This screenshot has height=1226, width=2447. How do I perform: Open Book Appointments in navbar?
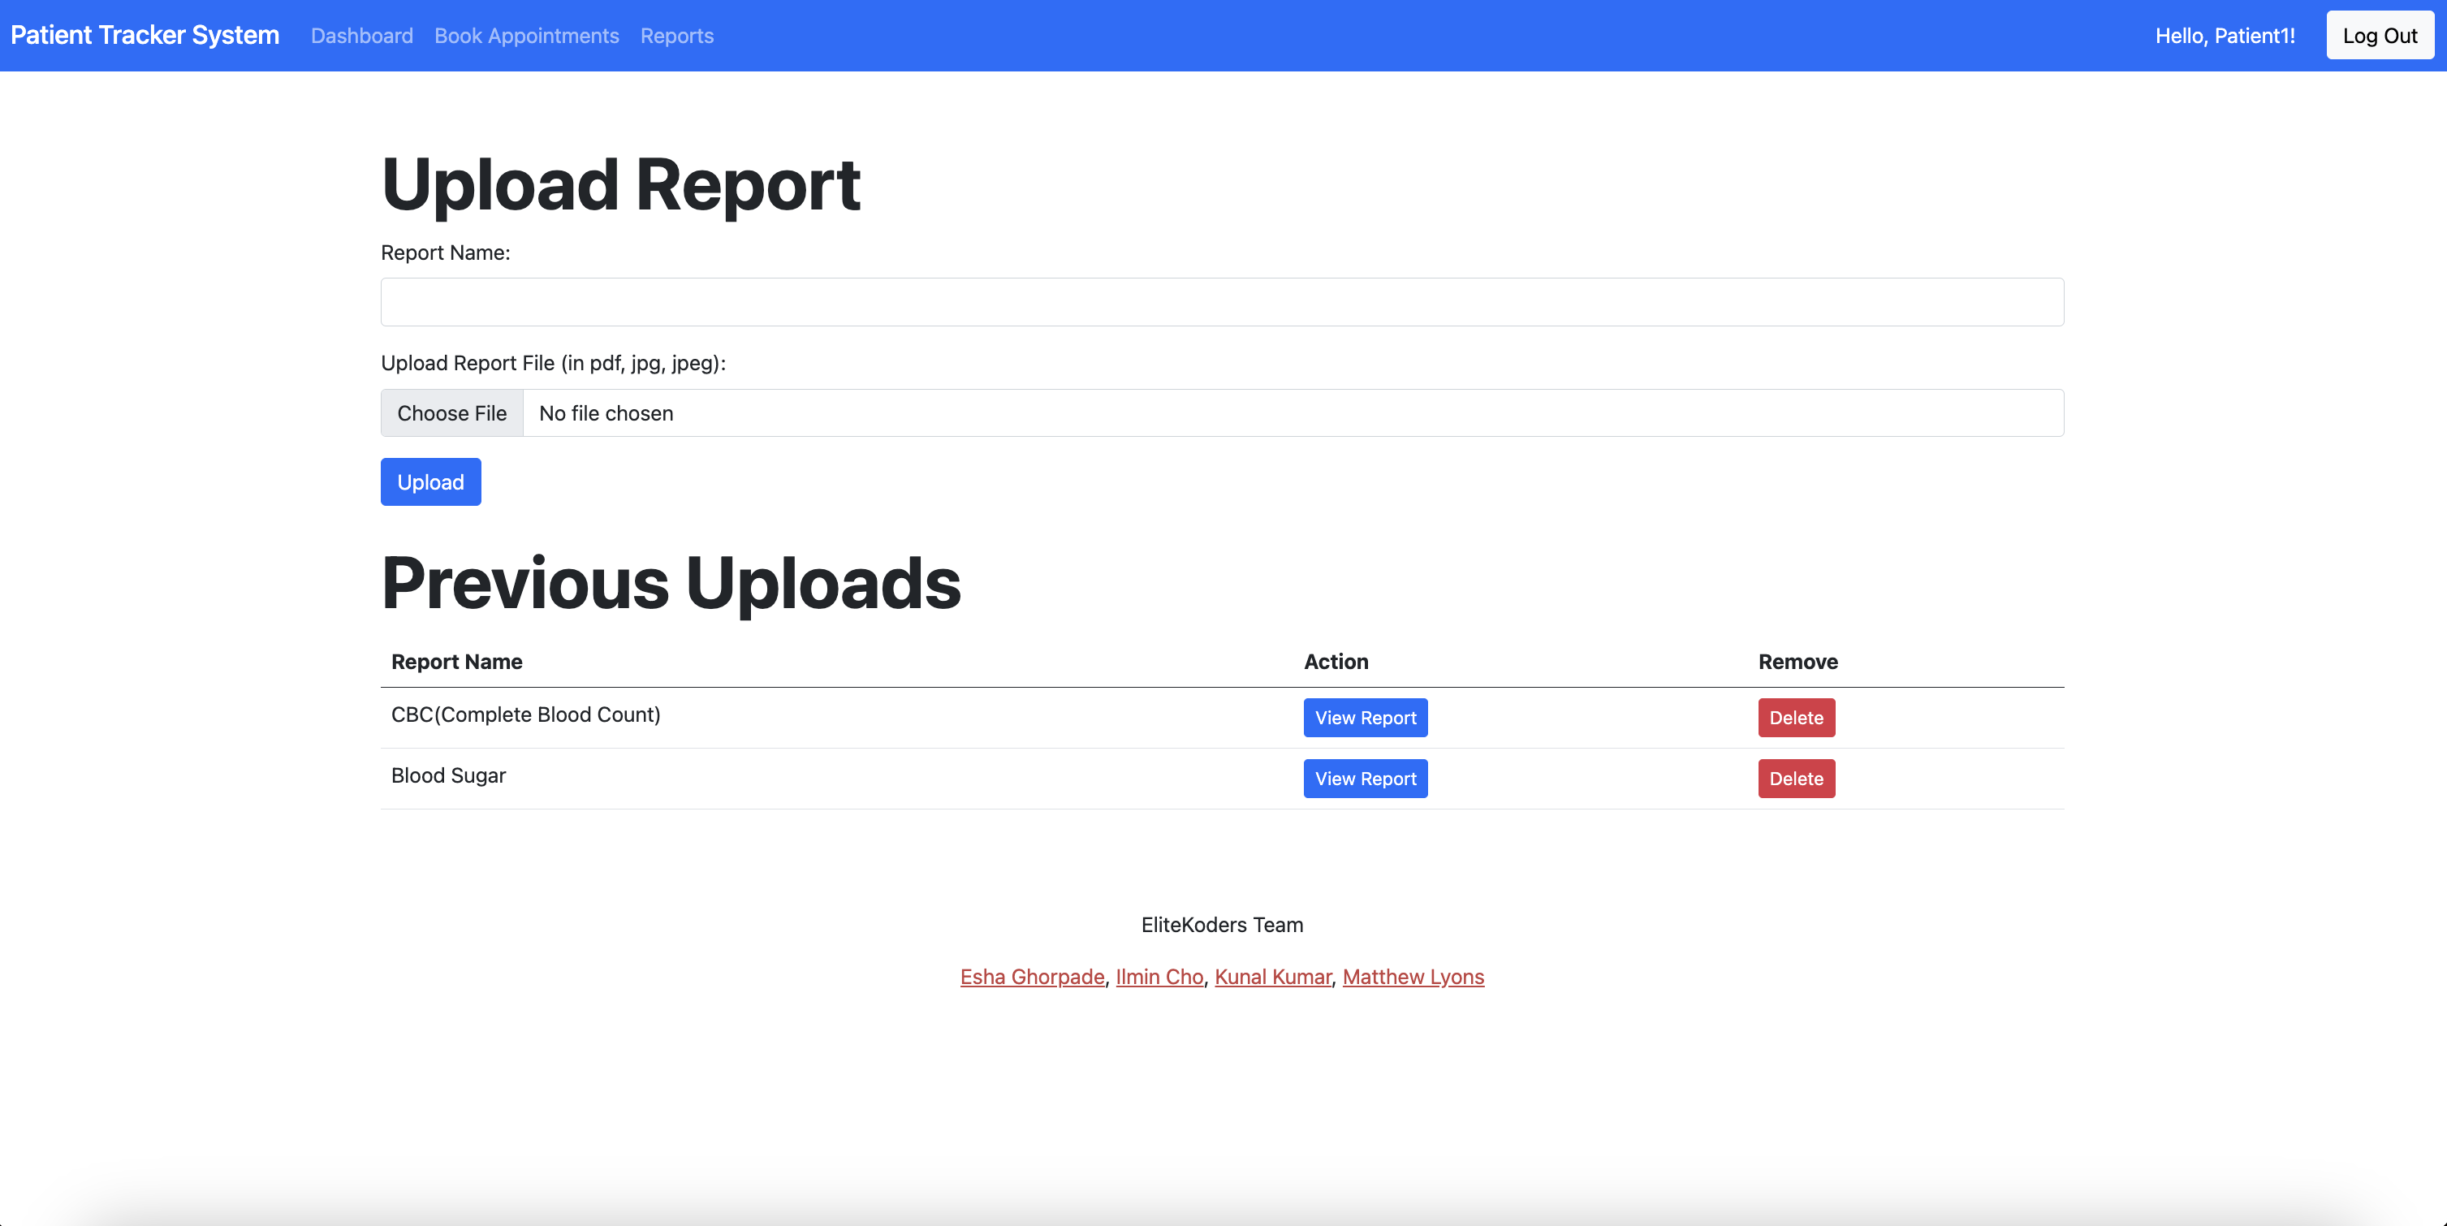tap(526, 35)
